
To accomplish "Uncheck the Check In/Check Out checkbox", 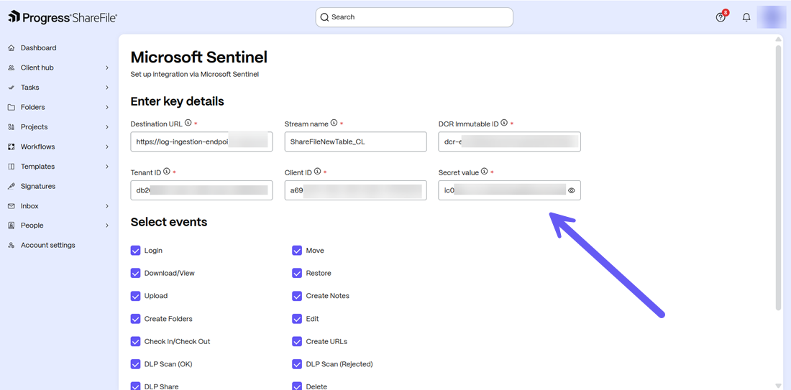I will point(135,342).
